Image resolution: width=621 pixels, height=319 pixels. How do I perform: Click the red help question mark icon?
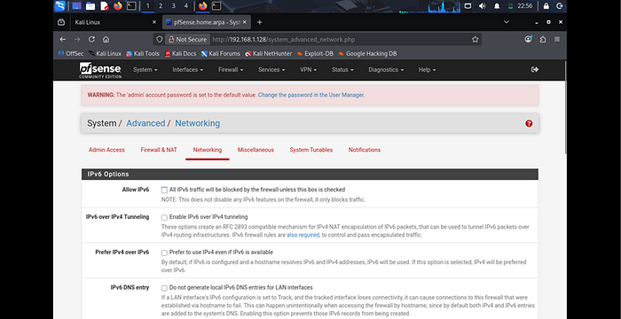[529, 123]
